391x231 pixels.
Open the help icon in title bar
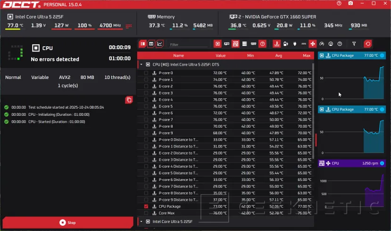340,4
